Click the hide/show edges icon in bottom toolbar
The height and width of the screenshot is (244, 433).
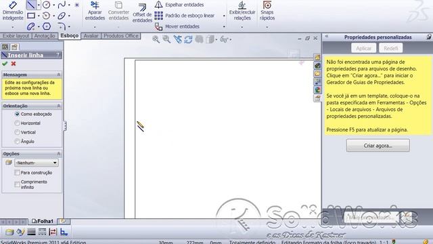pyautogui.click(x=53, y=232)
